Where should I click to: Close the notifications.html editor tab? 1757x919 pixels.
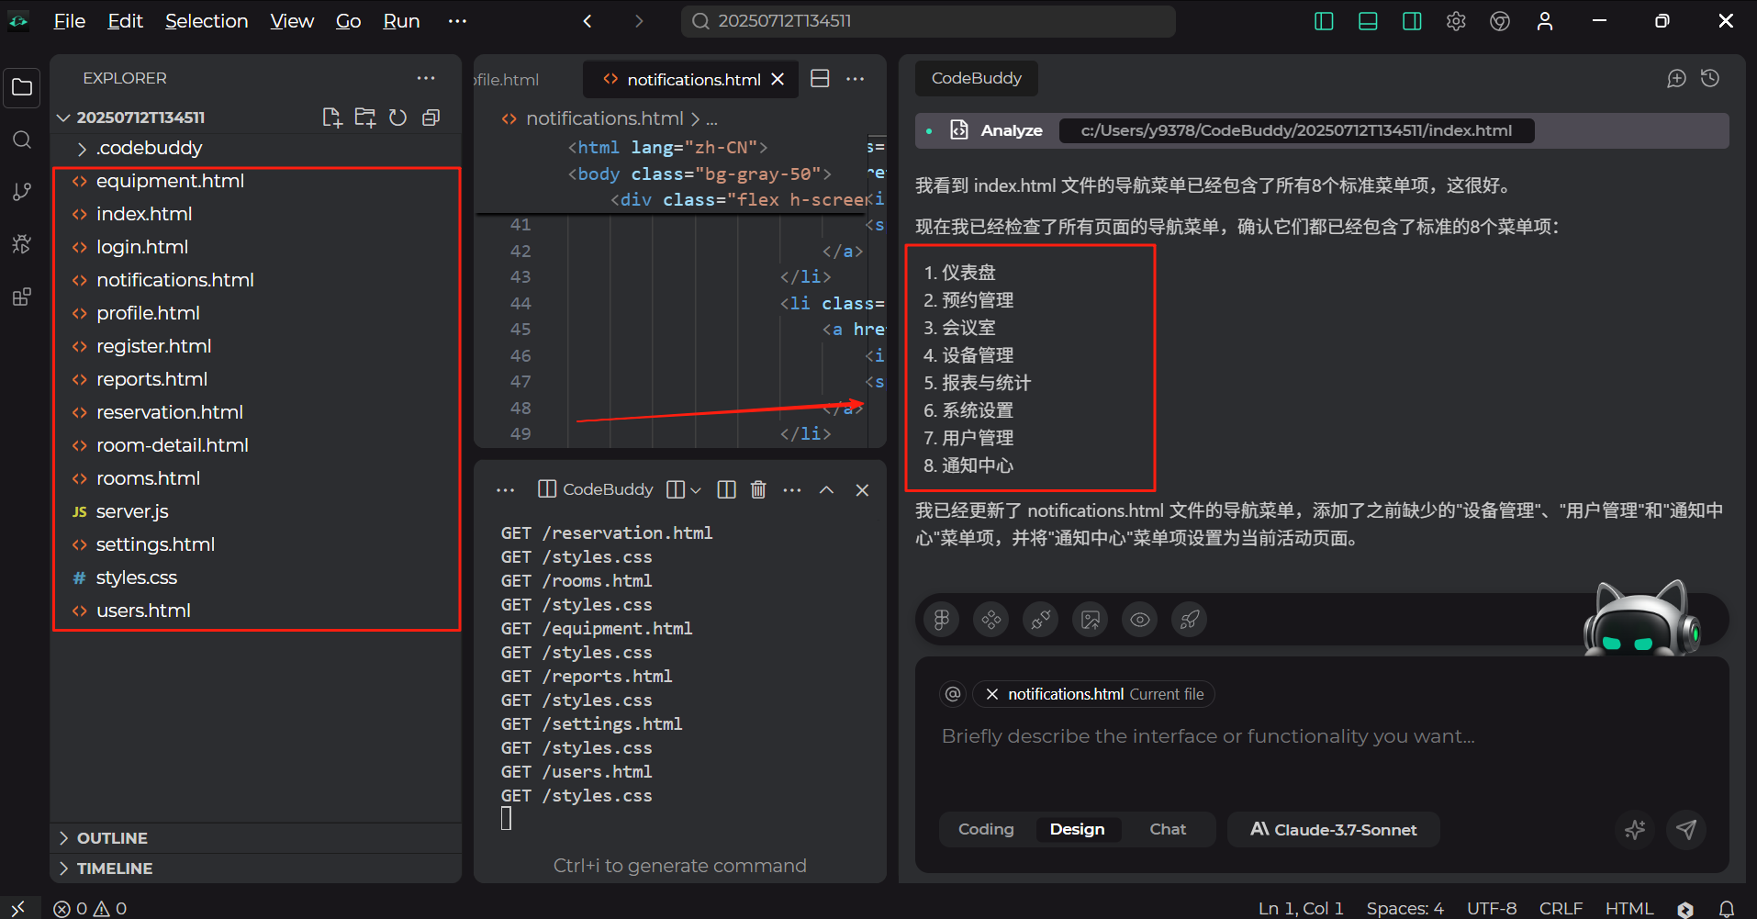point(778,80)
